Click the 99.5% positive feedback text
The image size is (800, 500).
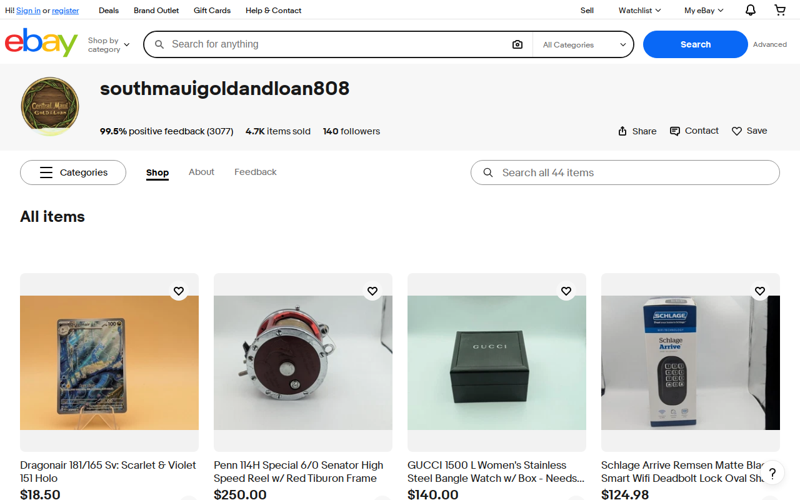pos(166,131)
